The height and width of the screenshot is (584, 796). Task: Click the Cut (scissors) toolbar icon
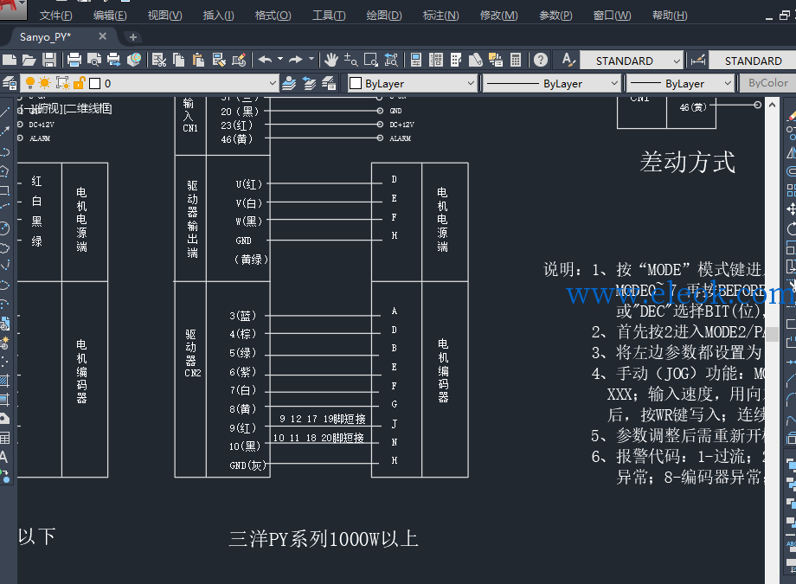pyautogui.click(x=159, y=60)
